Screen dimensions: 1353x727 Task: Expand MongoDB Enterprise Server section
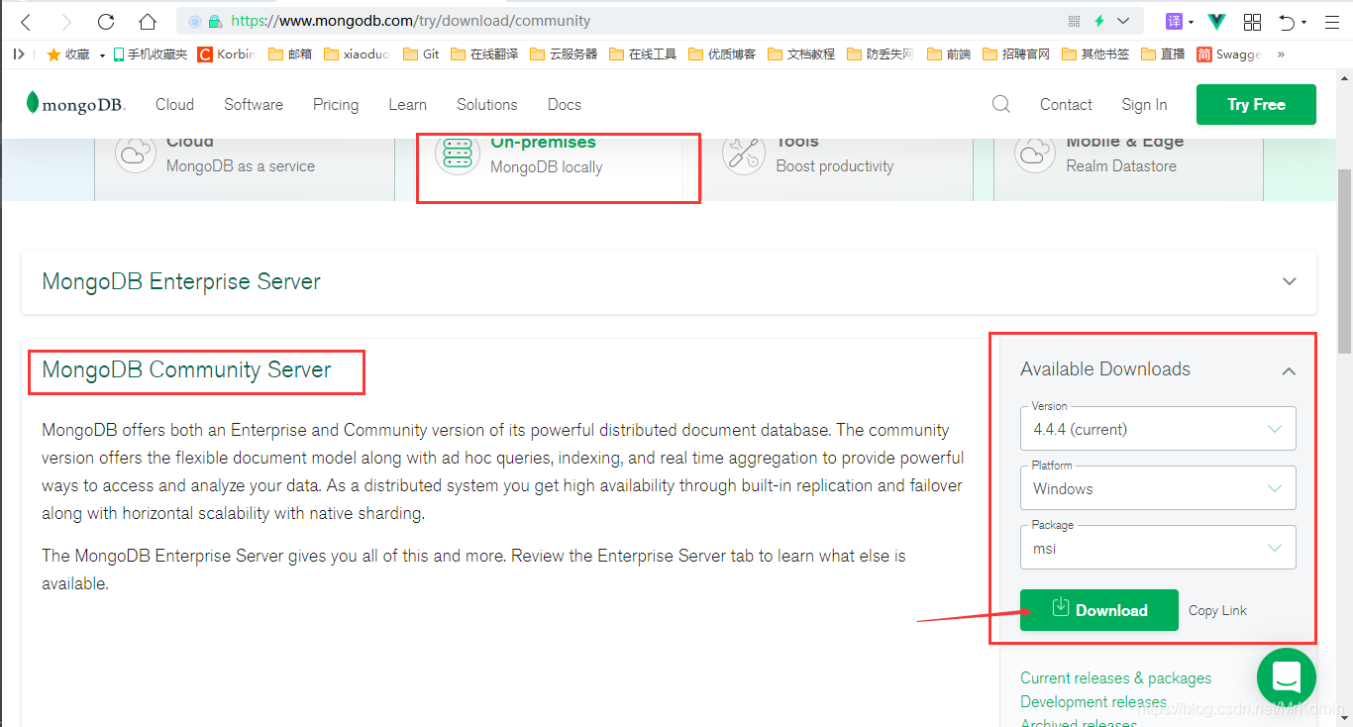[669, 281]
